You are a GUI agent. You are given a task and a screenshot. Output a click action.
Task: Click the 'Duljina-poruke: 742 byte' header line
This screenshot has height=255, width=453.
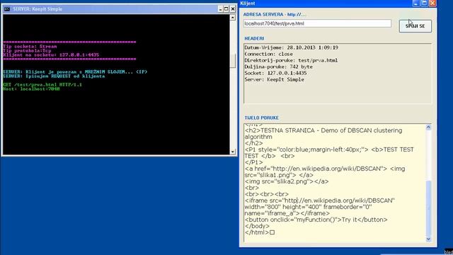coord(278,67)
